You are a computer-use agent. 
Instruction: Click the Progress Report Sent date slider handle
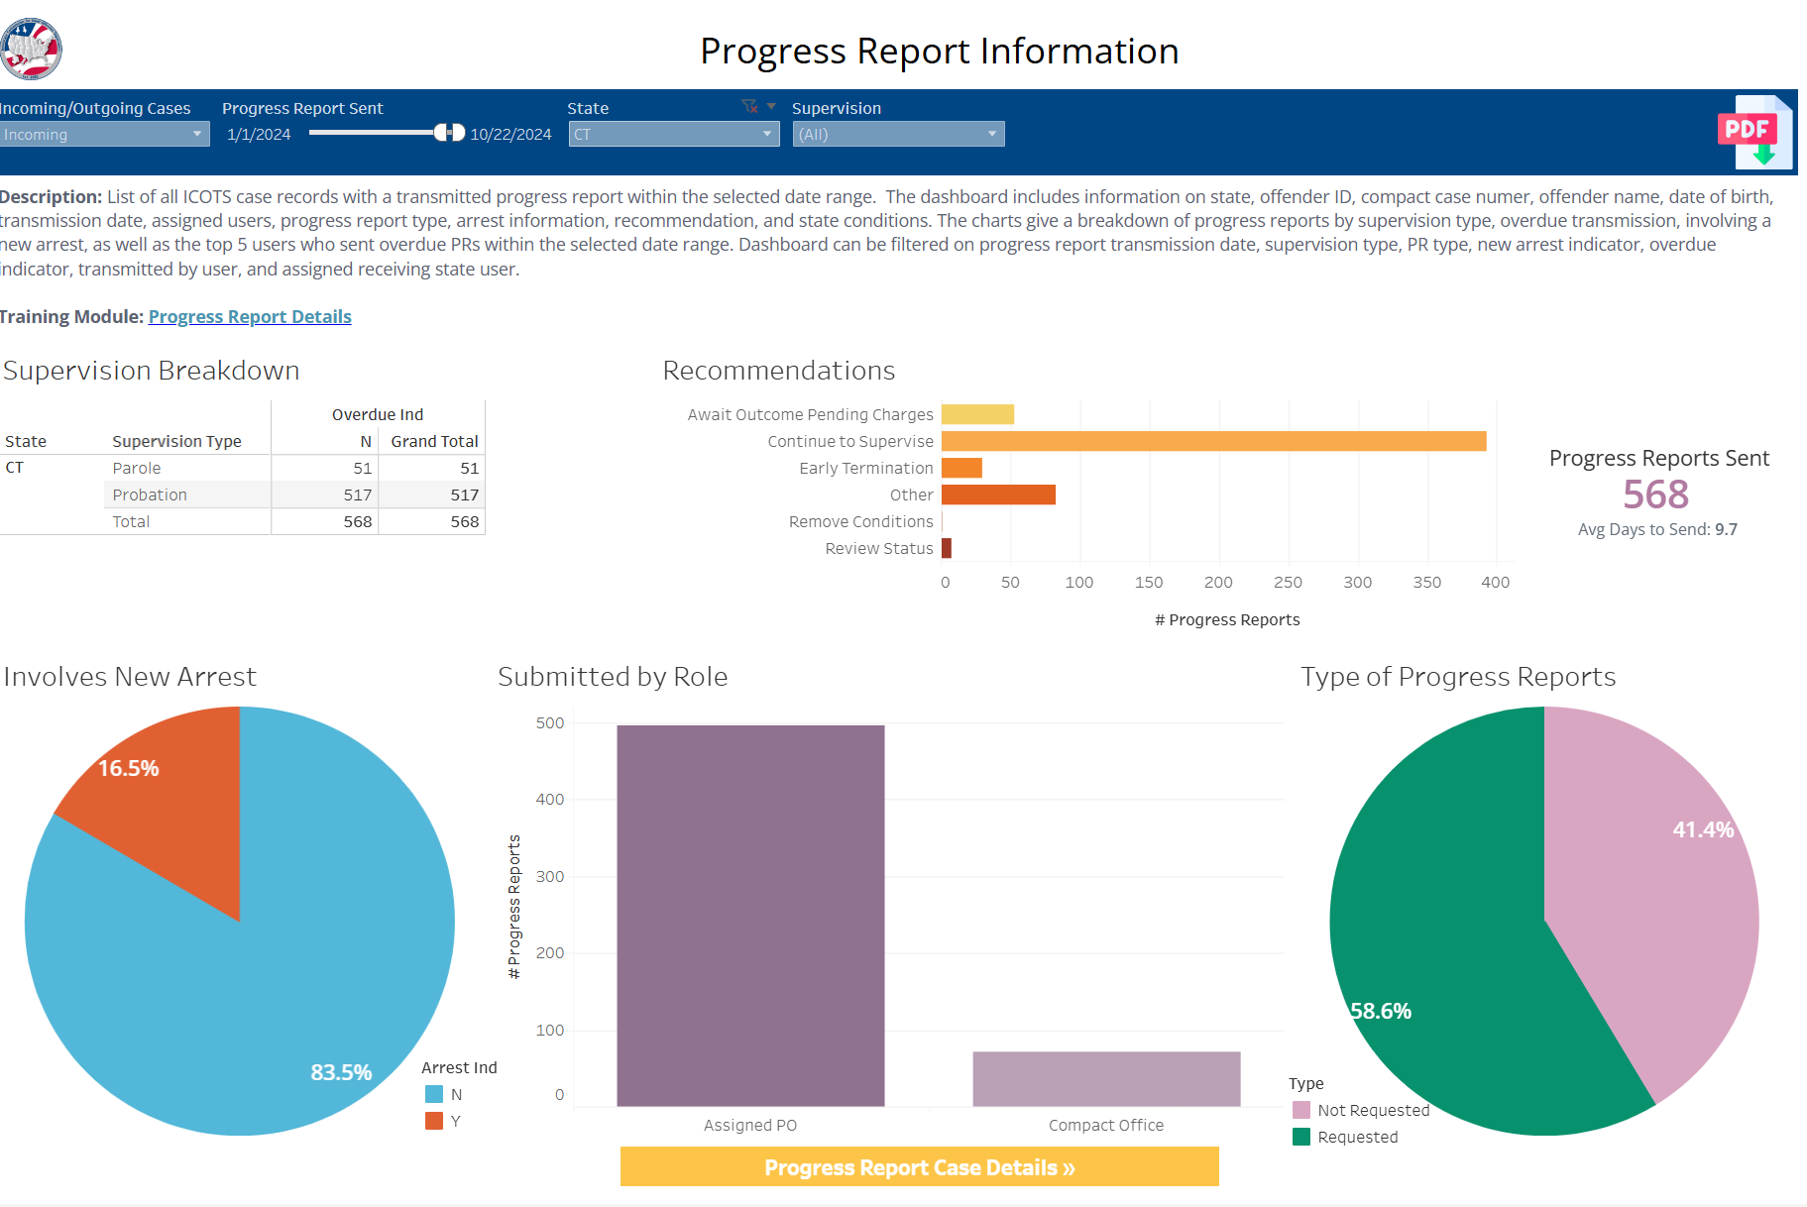(x=450, y=133)
